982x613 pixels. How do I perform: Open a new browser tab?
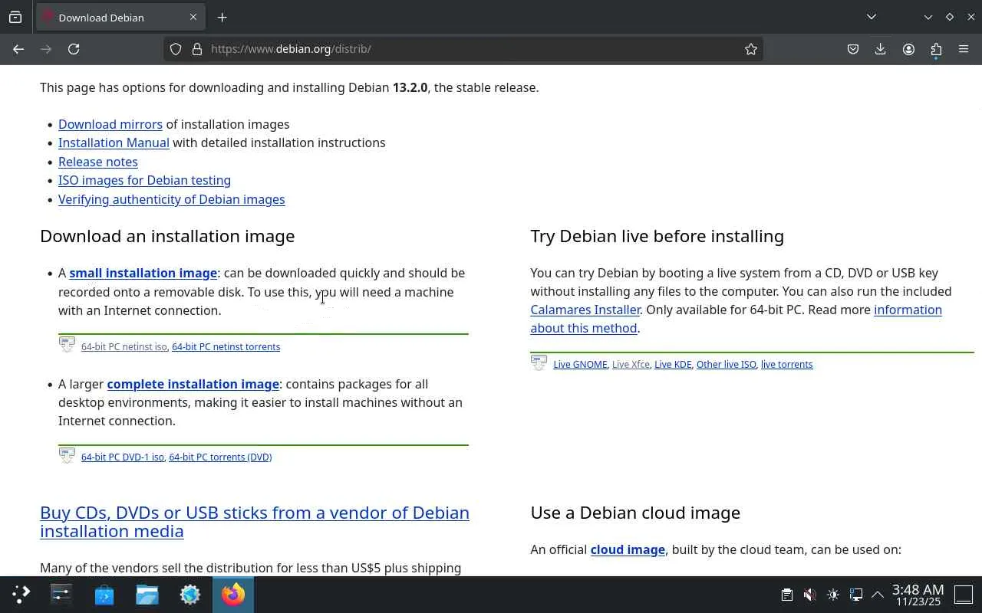click(222, 17)
